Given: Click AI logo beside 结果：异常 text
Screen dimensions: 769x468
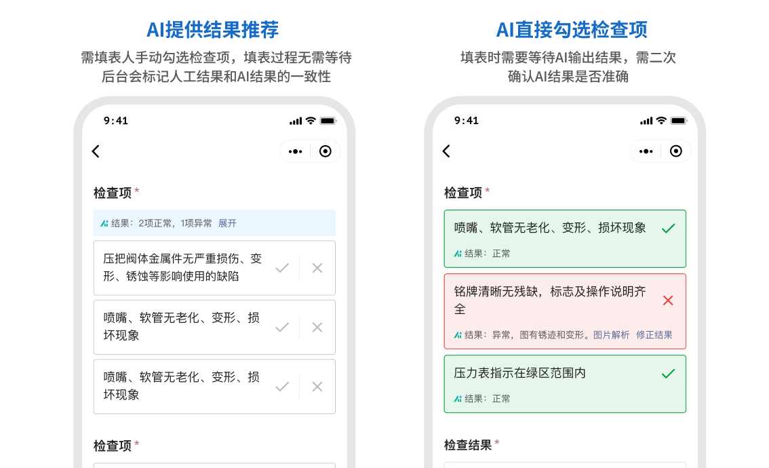Looking at the screenshot, I should tap(458, 335).
